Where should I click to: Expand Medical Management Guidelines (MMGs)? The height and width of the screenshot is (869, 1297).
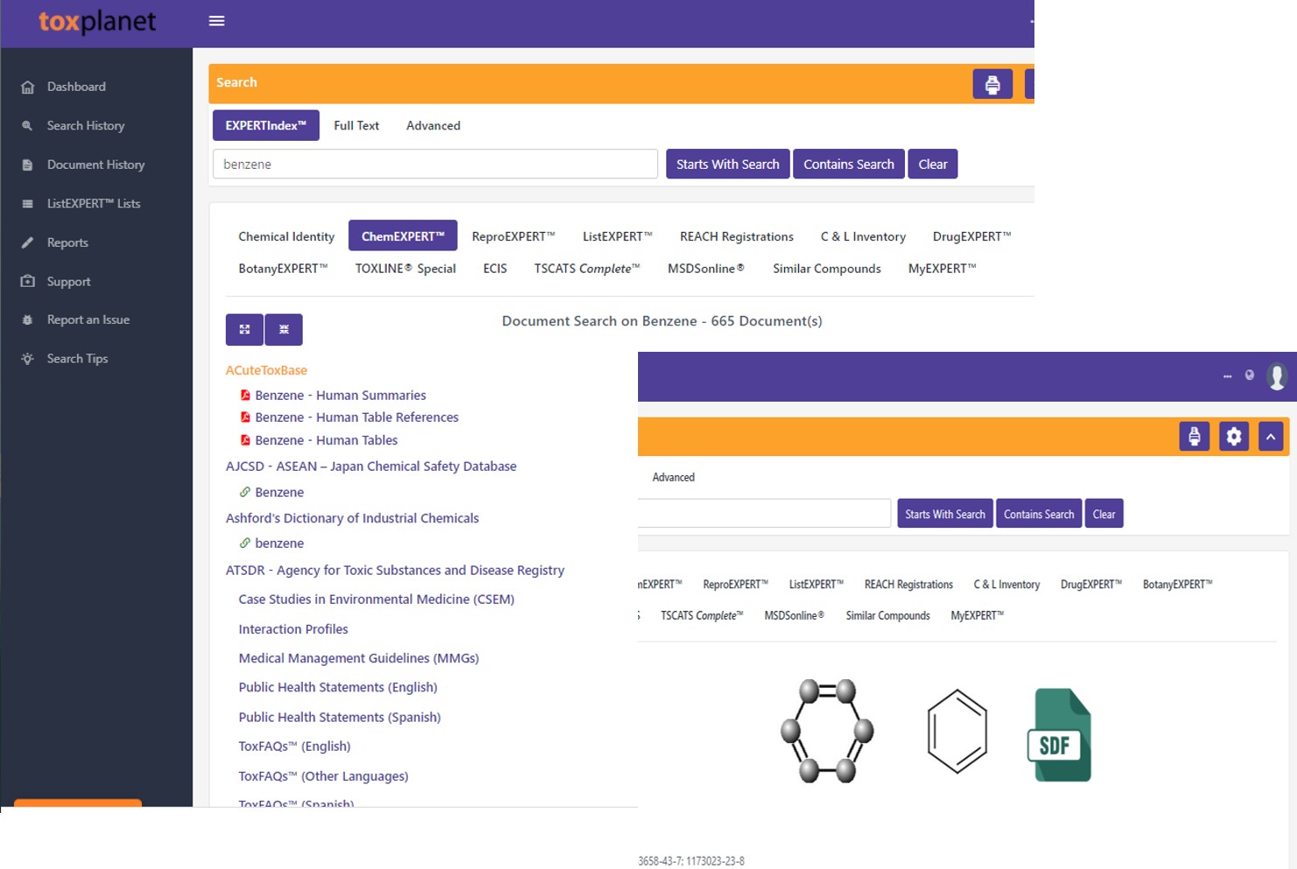359,658
